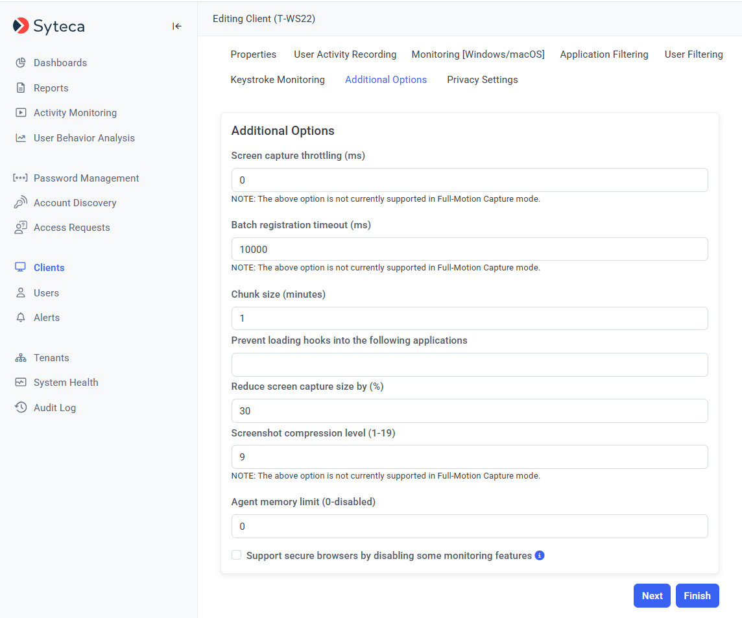Click the Screenshot compression level field
This screenshot has width=742, height=618.
coord(469,457)
